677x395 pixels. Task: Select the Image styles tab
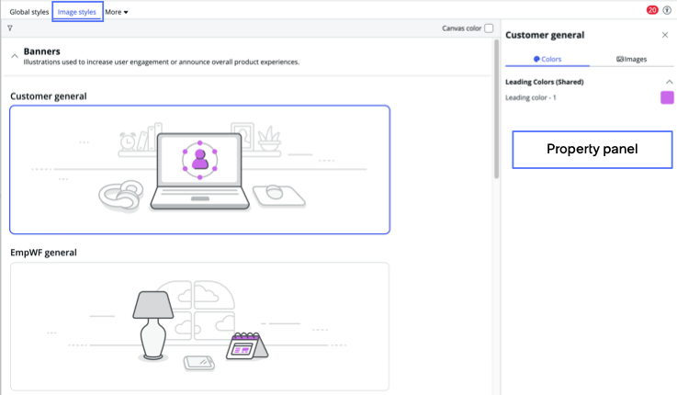pyautogui.click(x=77, y=12)
